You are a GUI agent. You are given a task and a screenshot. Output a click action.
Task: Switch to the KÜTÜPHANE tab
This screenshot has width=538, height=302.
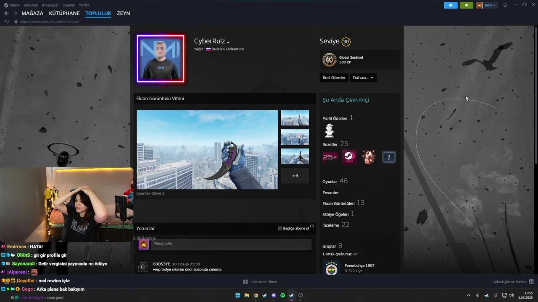[x=64, y=13]
